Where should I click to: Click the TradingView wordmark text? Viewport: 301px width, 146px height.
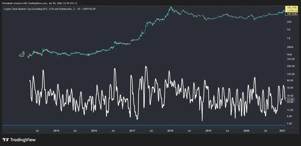(x=23, y=140)
